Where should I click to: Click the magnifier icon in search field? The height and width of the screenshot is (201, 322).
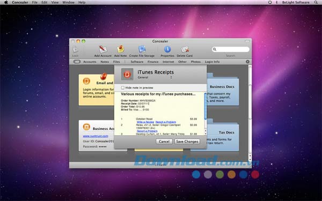[214, 49]
